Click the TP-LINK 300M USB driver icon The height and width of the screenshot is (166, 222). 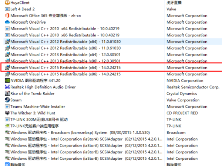pyautogui.click(x=7, y=120)
